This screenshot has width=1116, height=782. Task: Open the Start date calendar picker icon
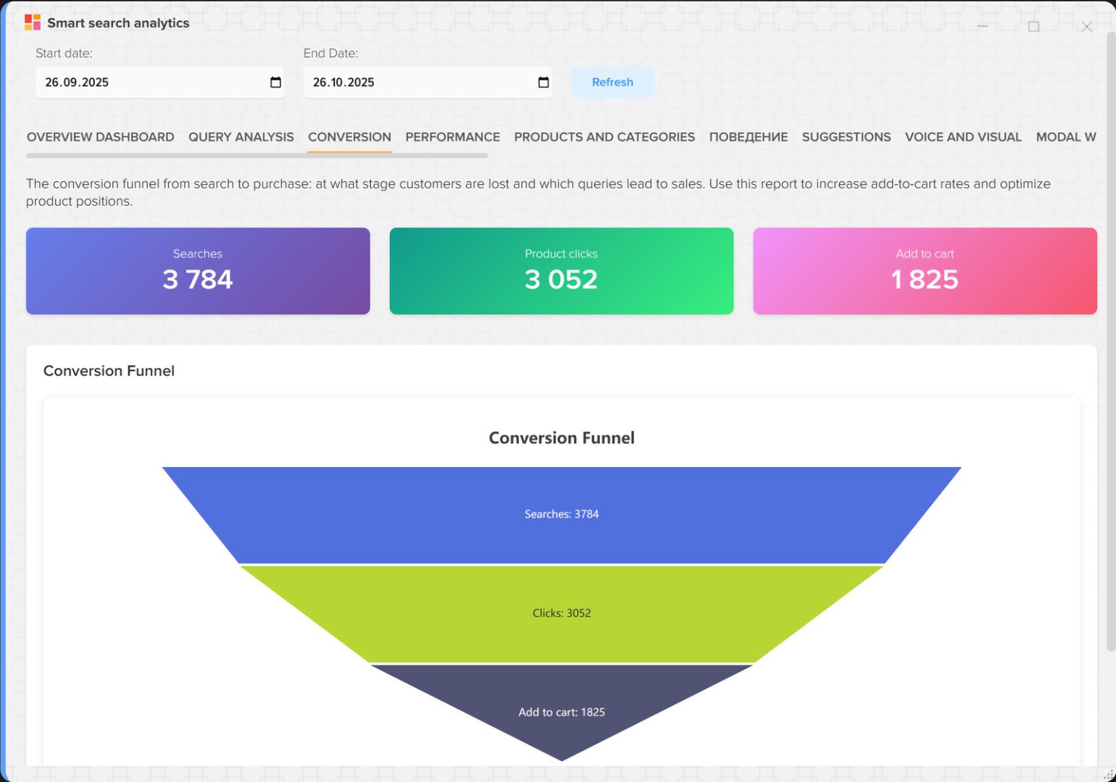pyautogui.click(x=275, y=83)
